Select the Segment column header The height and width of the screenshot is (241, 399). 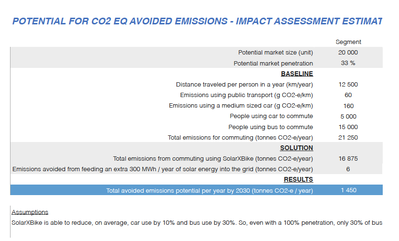(348, 42)
